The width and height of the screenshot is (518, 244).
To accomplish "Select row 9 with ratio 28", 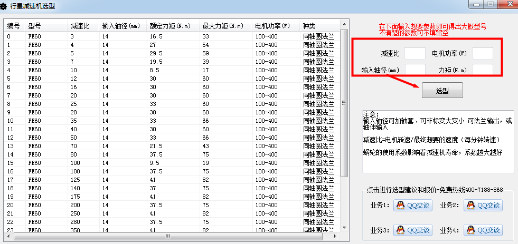I will coord(172,112).
